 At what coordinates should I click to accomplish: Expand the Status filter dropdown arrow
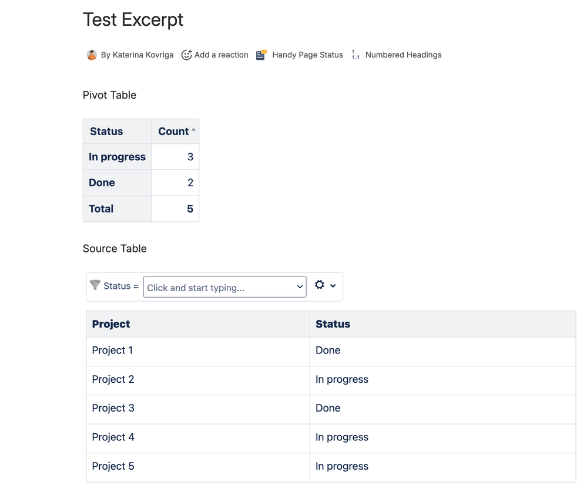pyautogui.click(x=300, y=287)
